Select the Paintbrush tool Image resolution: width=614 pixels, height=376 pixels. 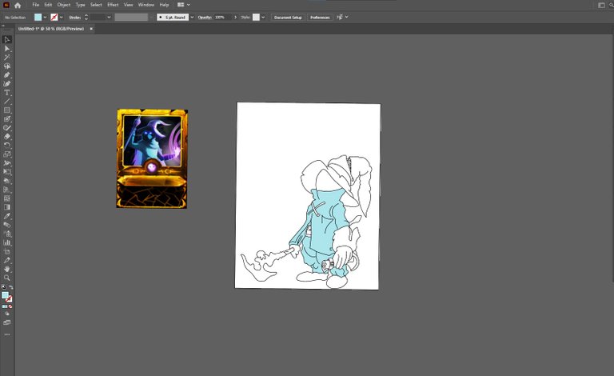coord(7,118)
